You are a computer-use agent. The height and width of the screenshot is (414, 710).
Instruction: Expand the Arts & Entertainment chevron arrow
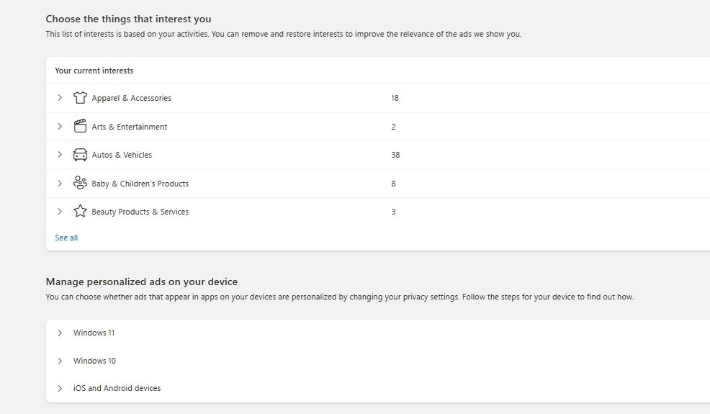point(60,126)
